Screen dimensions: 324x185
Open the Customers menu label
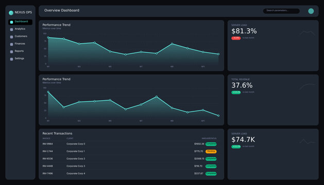click(21, 36)
